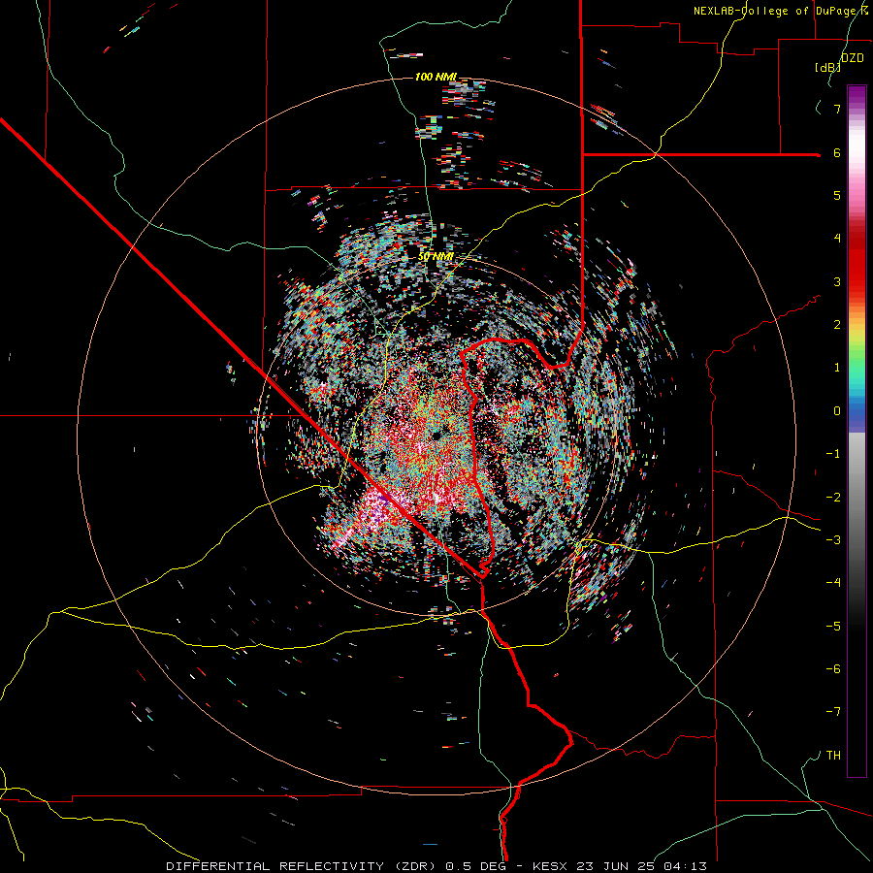Screen dimensions: 873x873
Task: Click the 50 NMI range ring label
Action: 436,257
